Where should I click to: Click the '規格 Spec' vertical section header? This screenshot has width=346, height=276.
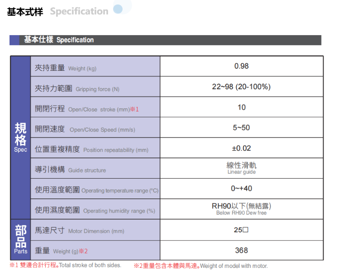pyautogui.click(x=20, y=138)
